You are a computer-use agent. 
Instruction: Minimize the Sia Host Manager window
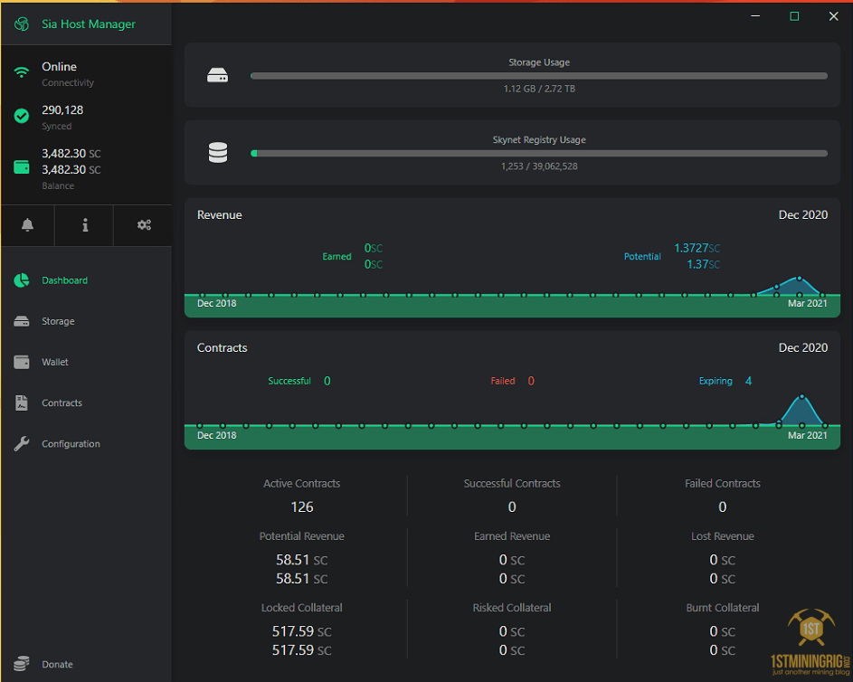pos(755,16)
